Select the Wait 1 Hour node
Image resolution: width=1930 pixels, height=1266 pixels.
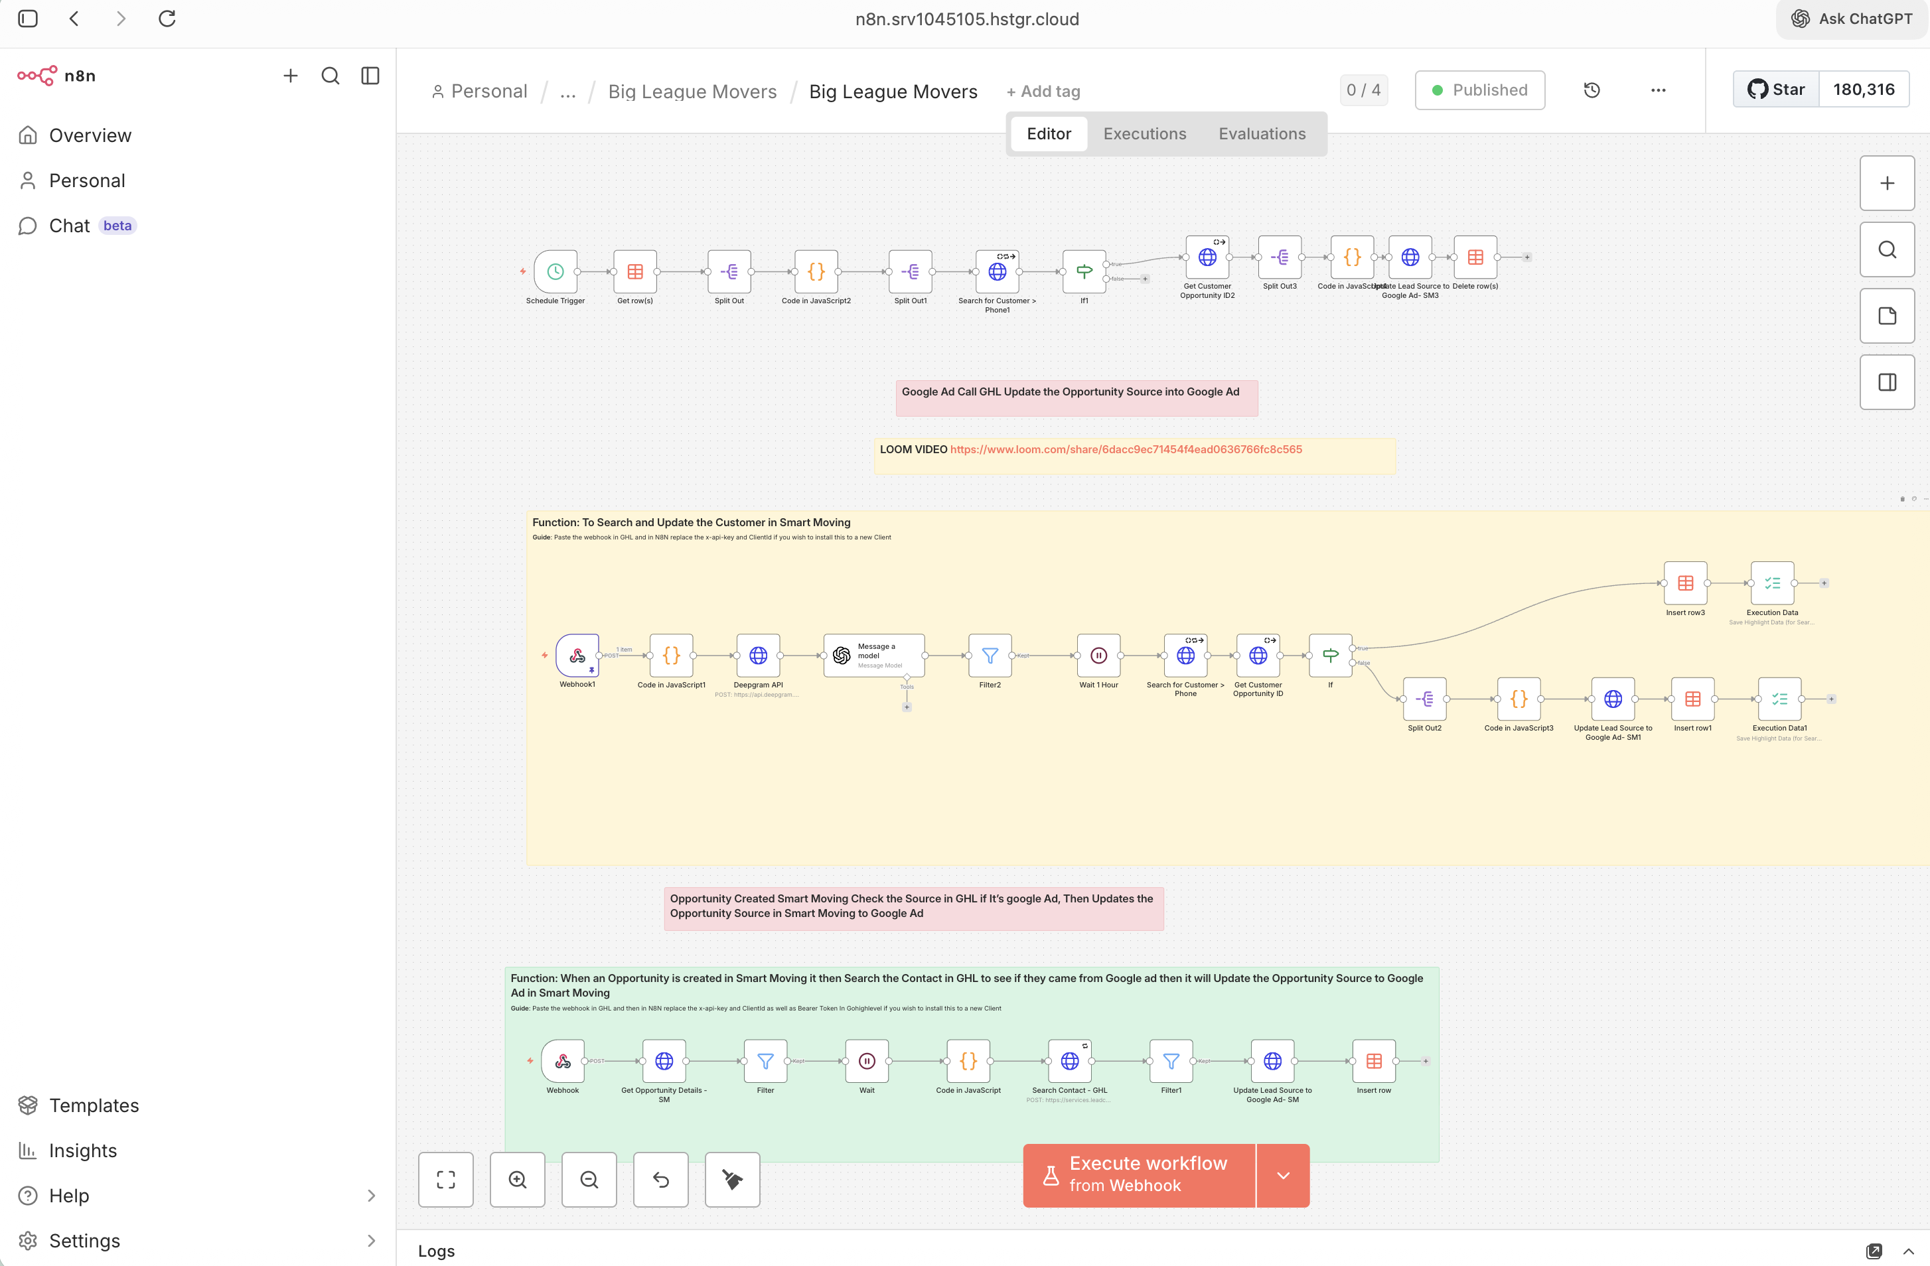click(1099, 656)
